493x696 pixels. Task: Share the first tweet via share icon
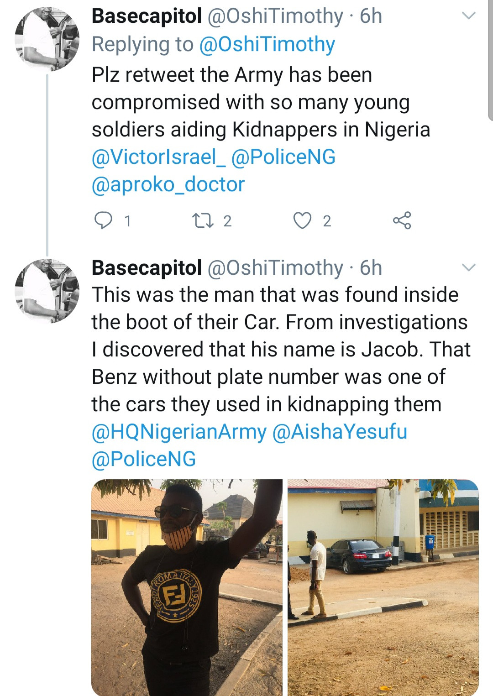[x=402, y=220]
